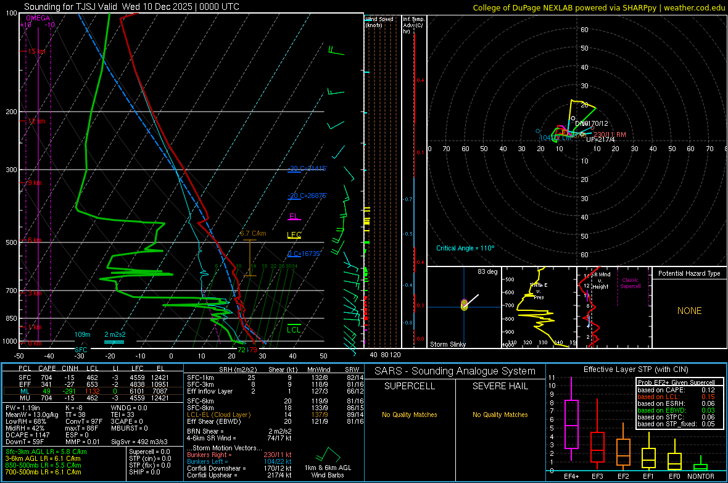This screenshot has width=728, height=483.
Task: Click No Quality Matches under SUPERCELL
Action: (x=410, y=415)
